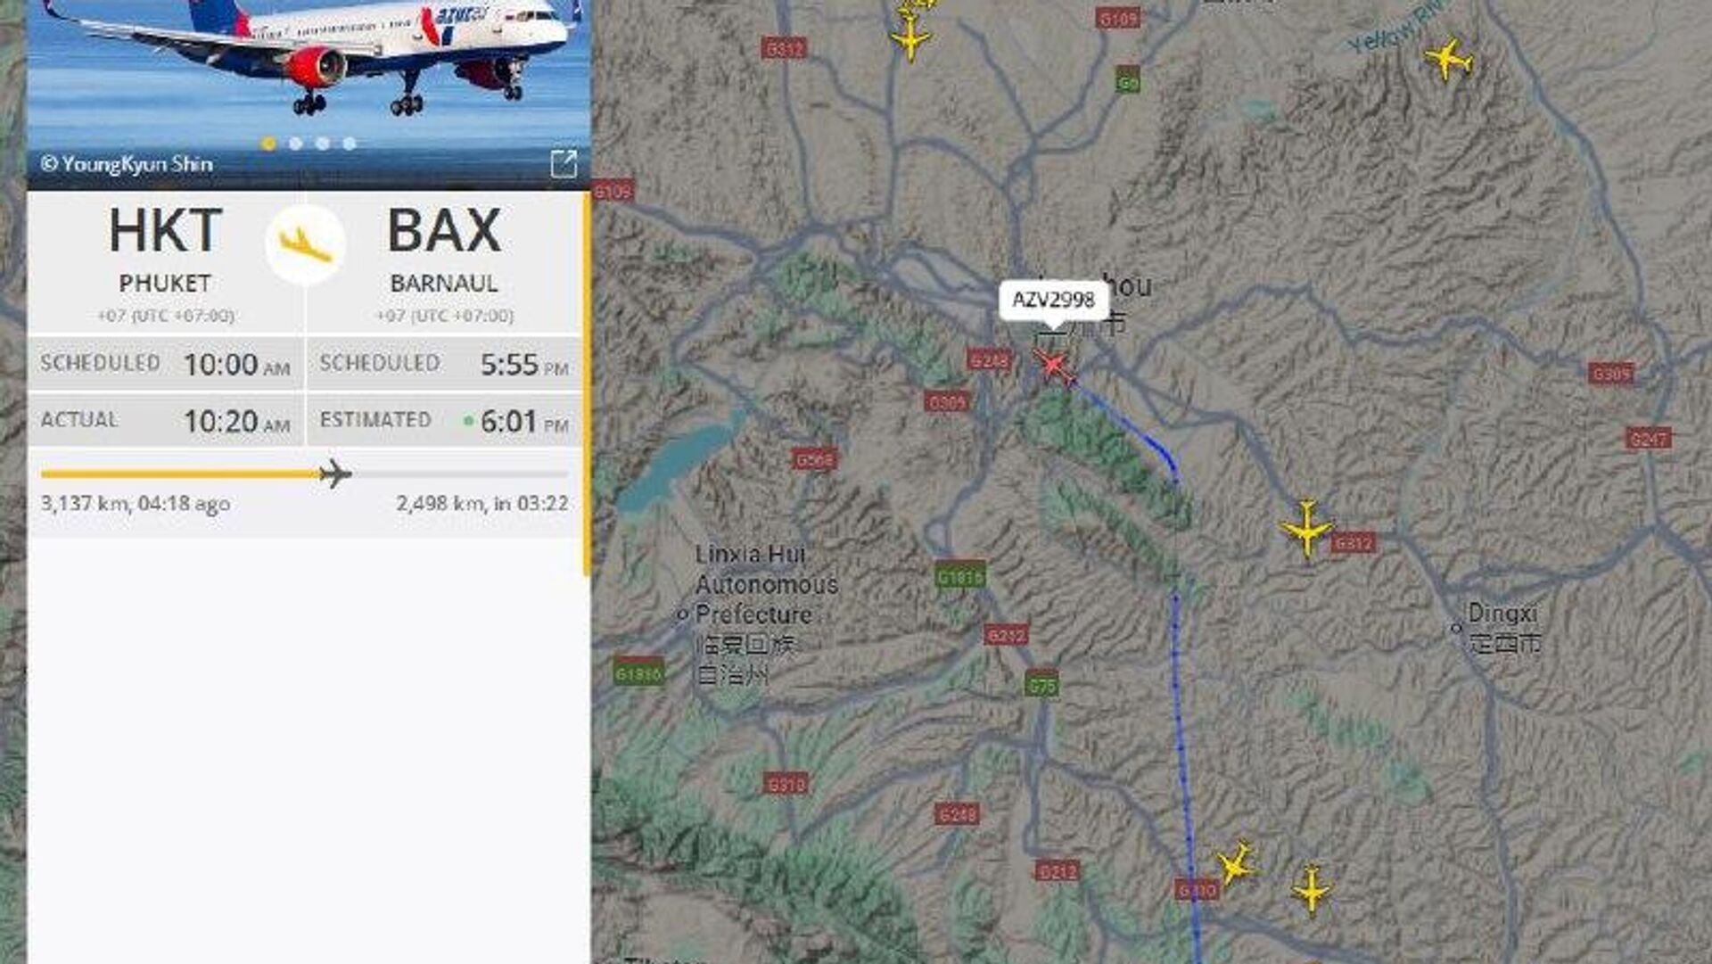Click the descending plane icon between HKT and BAX
Image resolution: width=1712 pixels, height=964 pixels.
(x=305, y=243)
